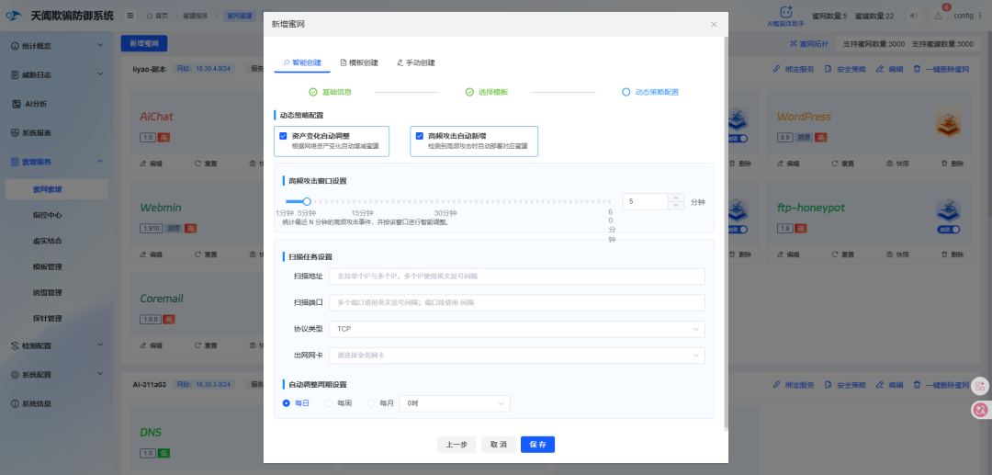Image resolution: width=992 pixels, height=475 pixels.
Task: Uncheck 高频攻击自动新增 checkbox
Action: (x=420, y=136)
